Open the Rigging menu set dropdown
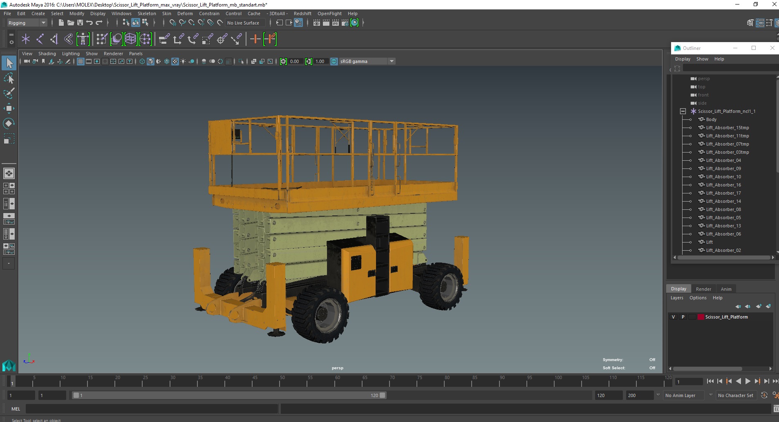Viewport: 779px width, 422px height. (x=27, y=23)
